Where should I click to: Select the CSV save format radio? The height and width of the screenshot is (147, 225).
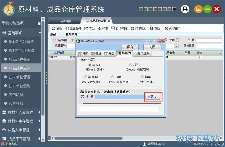point(130,65)
